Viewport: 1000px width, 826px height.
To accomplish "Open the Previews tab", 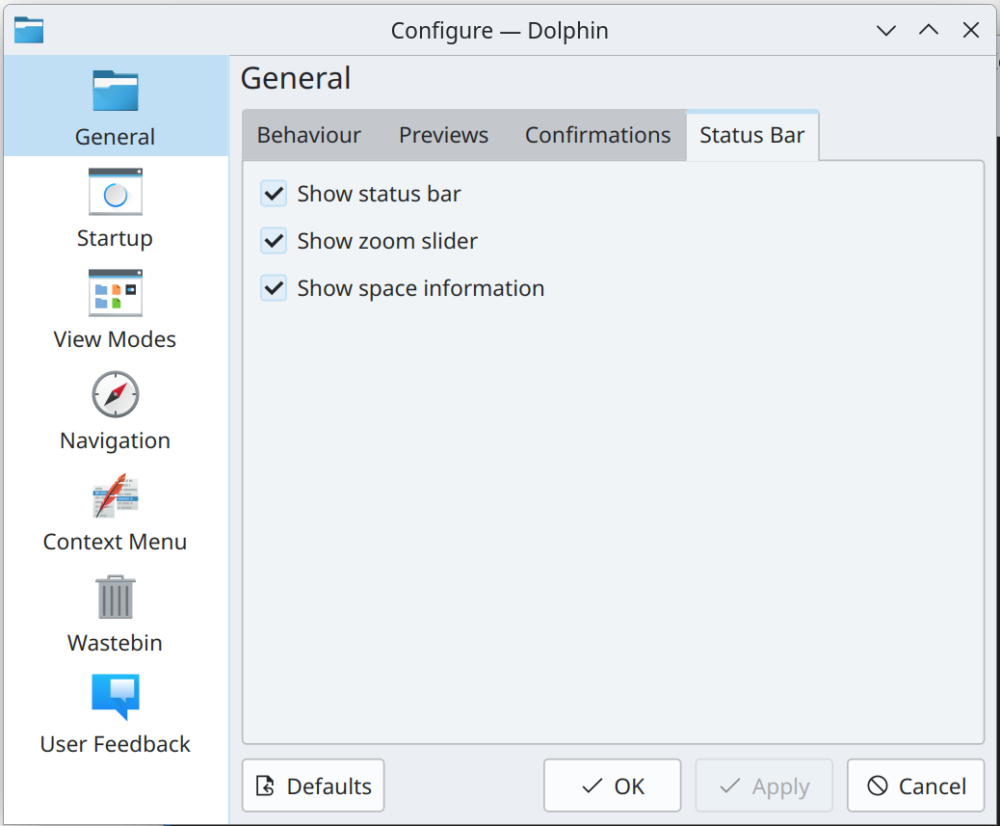I will 443,136.
